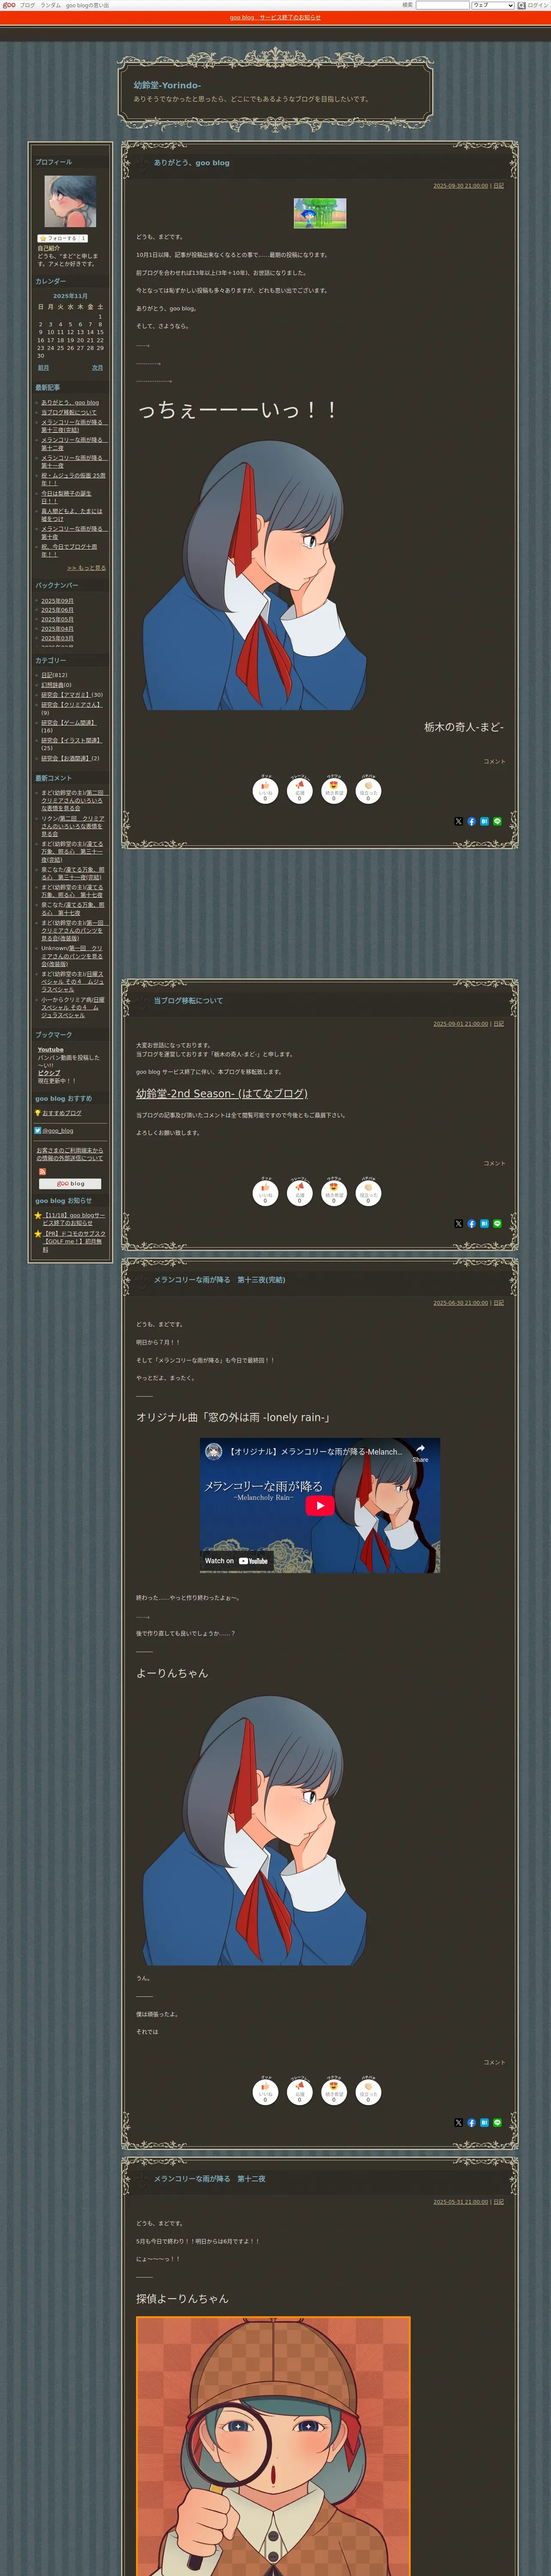Open the Youtube bookmark link
The width and height of the screenshot is (551, 2576).
[50, 1050]
